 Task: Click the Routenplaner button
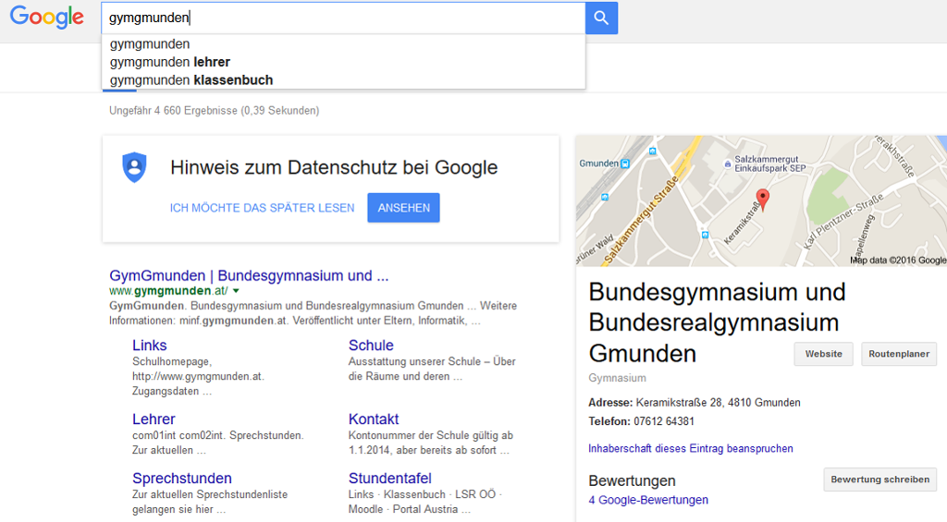(x=899, y=354)
